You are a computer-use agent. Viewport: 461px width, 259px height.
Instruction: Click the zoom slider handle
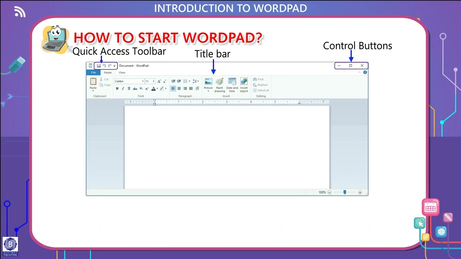(345, 192)
